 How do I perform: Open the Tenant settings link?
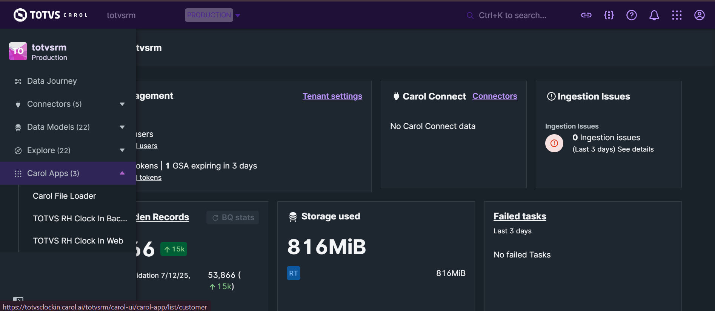332,96
